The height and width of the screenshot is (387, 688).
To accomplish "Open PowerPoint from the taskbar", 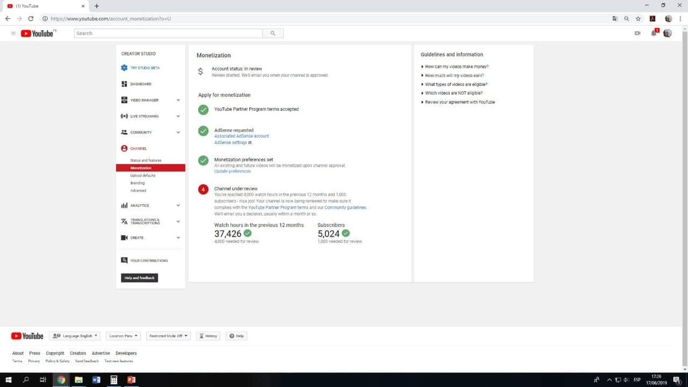I will coord(131,380).
